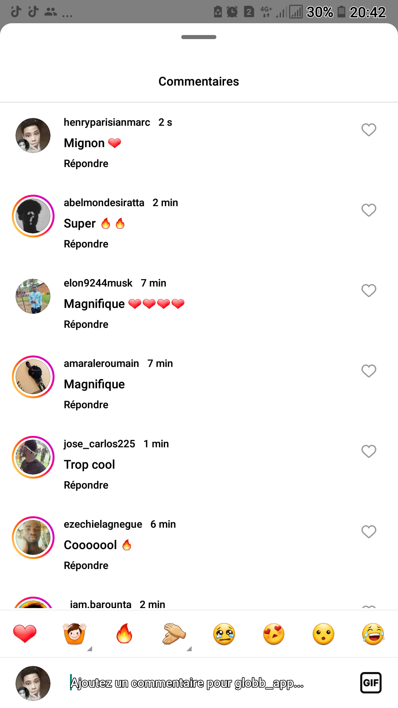The image size is (398, 708).
Task: Open jose_carlos225's profile picture
Action: pyautogui.click(x=33, y=457)
